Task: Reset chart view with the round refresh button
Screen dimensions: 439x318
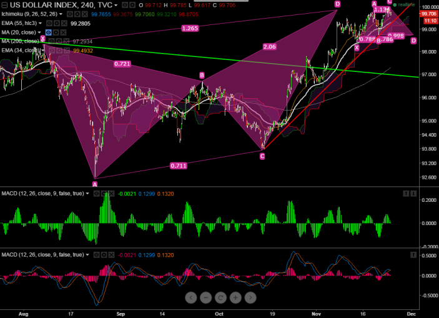Action: coord(220,297)
